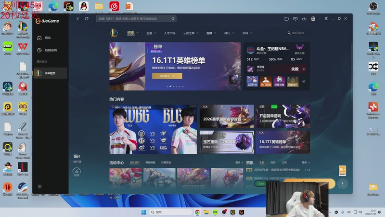Viewport: 385px width, 217px height.
Task: Open the 英雄攻略 shortcut
Action: [279, 81]
